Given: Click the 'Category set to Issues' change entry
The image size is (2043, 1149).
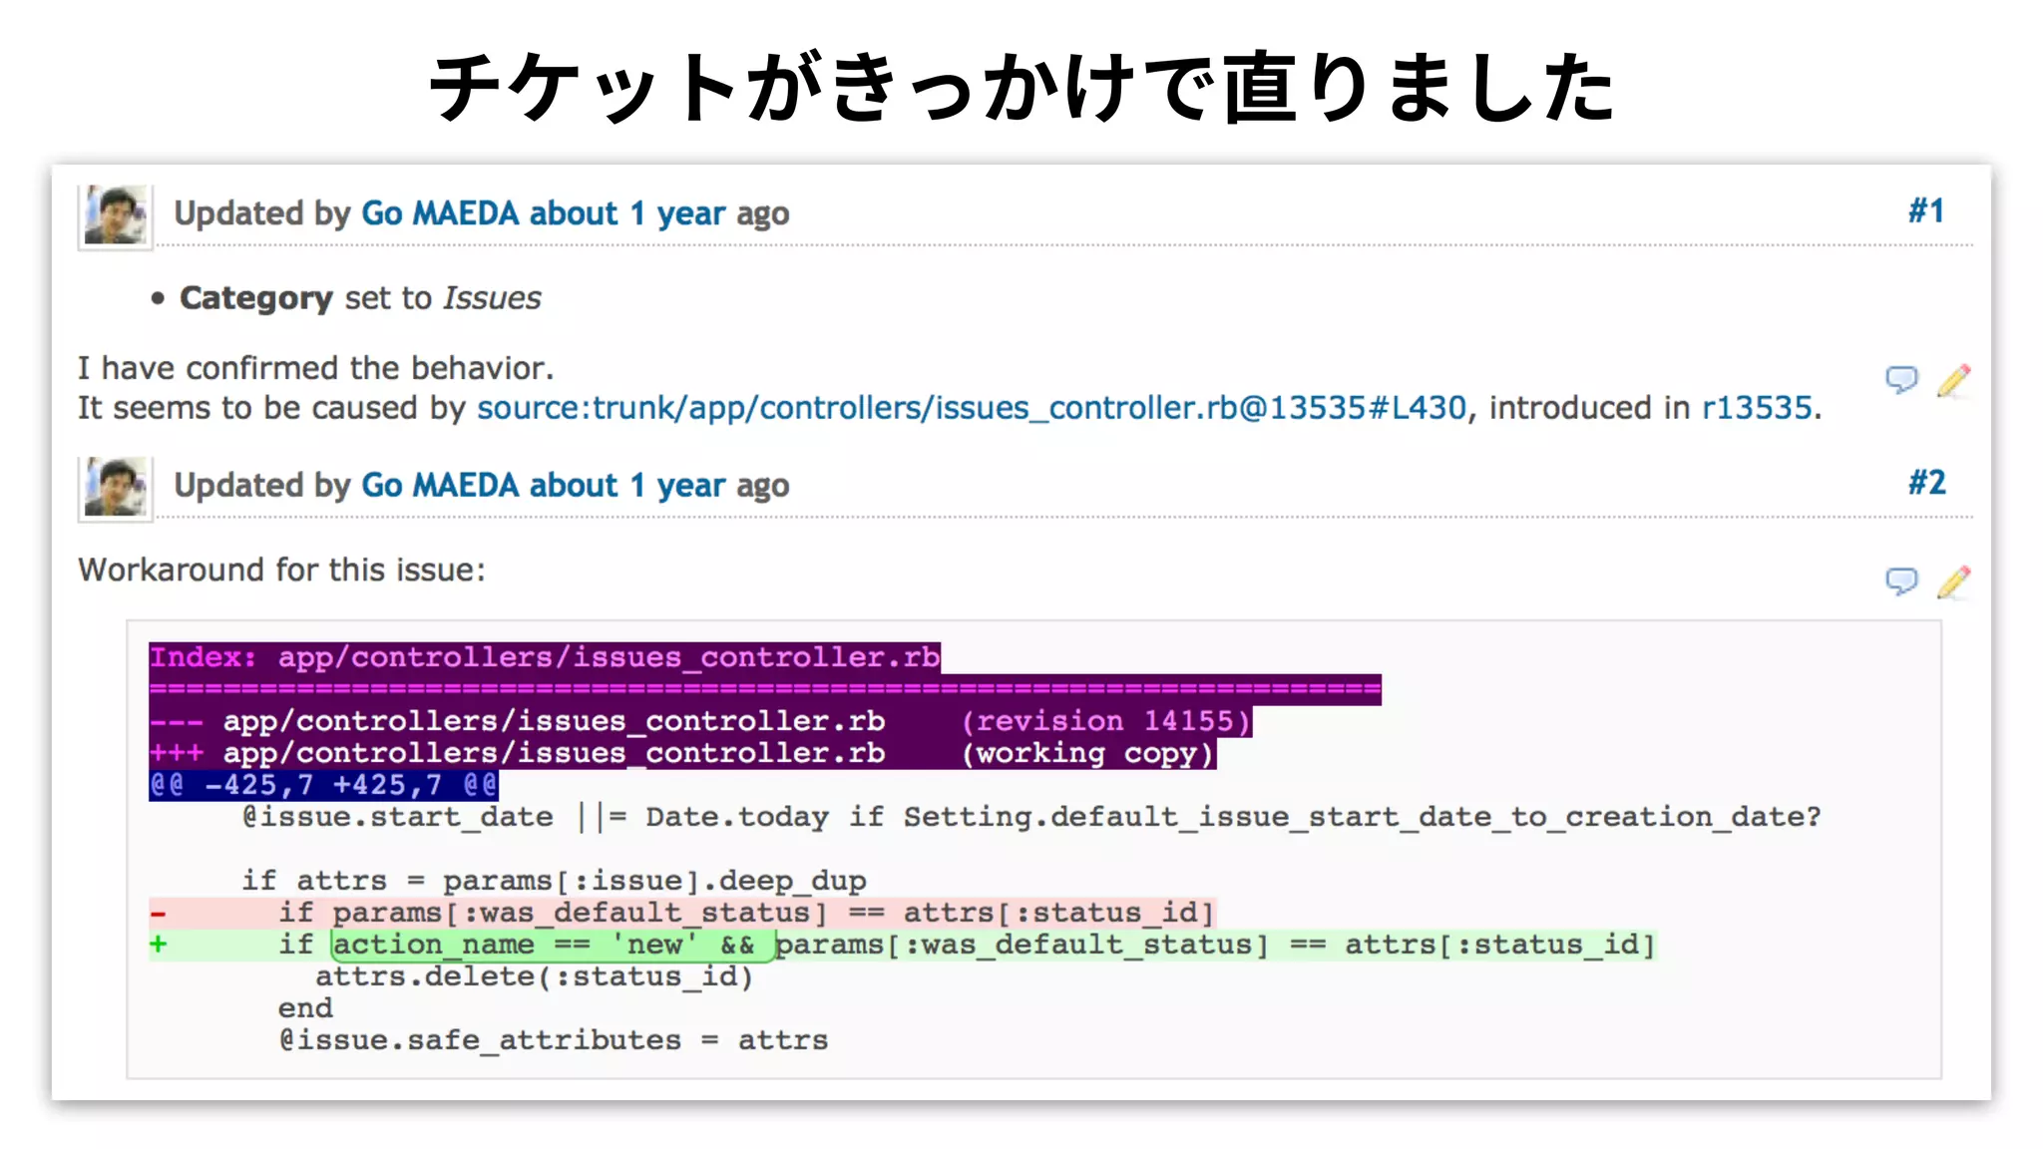Looking at the screenshot, I should point(359,298).
